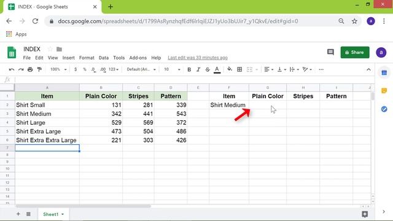The image size is (393, 221).
Task: Open the Last edit was 33 minutes ago link
Action: pyautogui.click(x=198, y=58)
